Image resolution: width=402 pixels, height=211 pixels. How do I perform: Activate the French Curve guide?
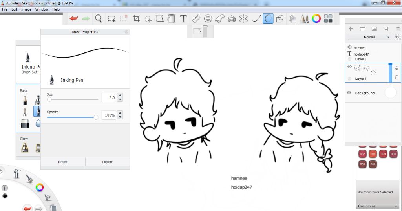pos(220,18)
